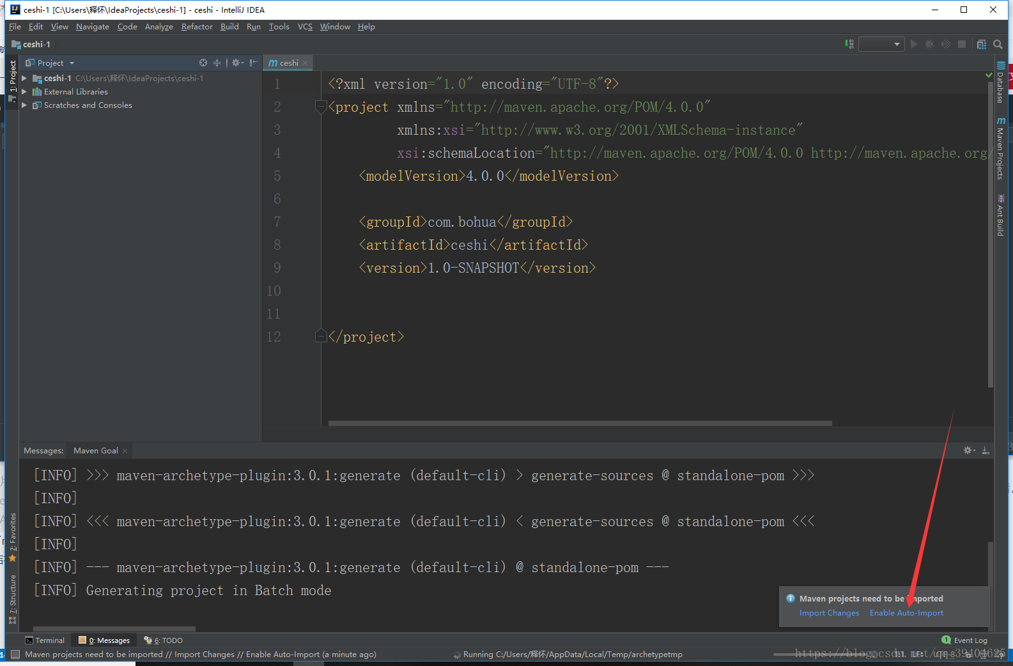Toggle the 2: Favorites side tool window
The image size is (1013, 666).
(x=12, y=537)
